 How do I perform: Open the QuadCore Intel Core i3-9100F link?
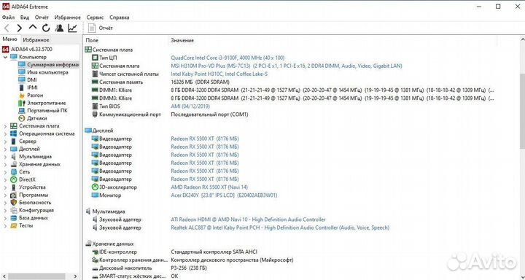pyautogui.click(x=227, y=58)
